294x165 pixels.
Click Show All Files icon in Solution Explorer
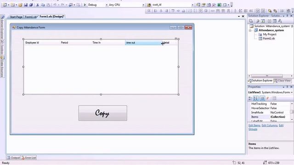[258, 21]
